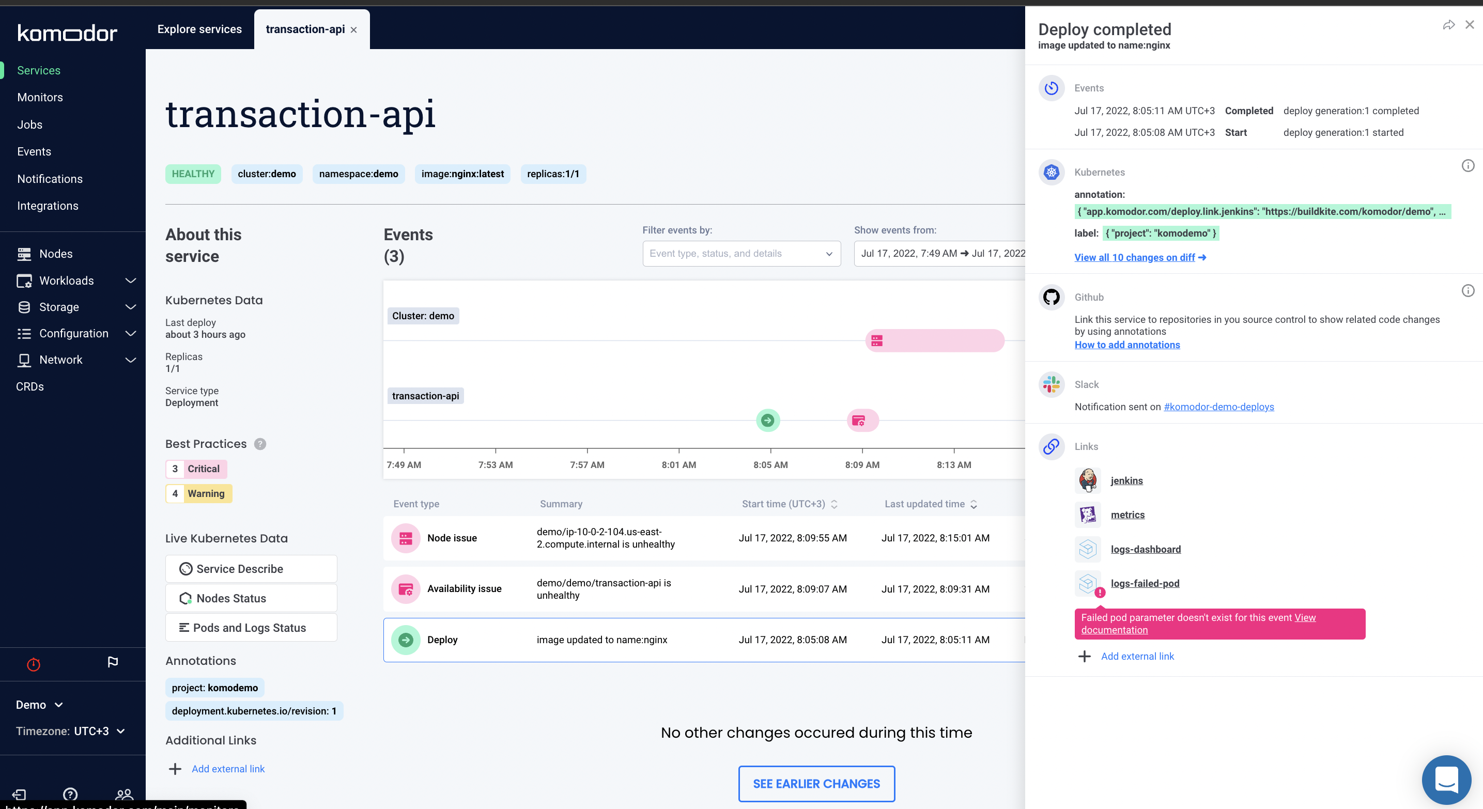Click the Github section info icon

coord(1467,290)
